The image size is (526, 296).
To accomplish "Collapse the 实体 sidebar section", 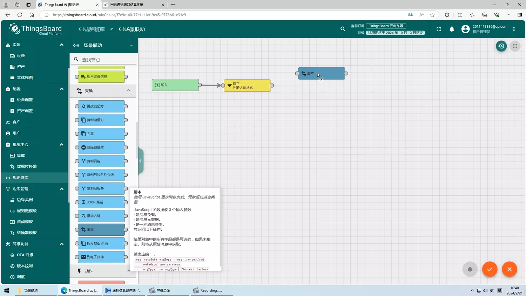I will [x=62, y=45].
